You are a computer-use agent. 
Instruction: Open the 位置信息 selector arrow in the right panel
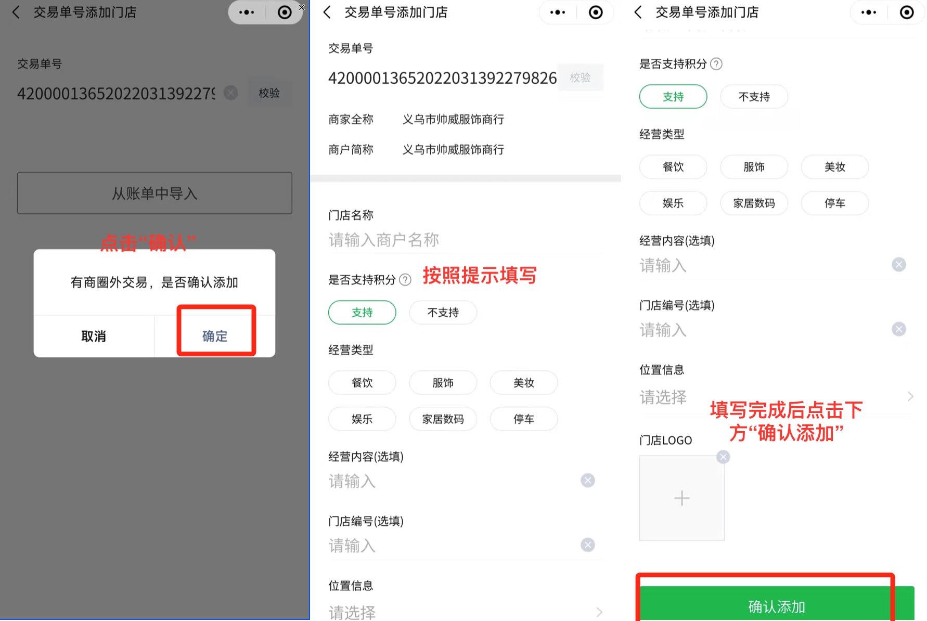[x=910, y=397]
